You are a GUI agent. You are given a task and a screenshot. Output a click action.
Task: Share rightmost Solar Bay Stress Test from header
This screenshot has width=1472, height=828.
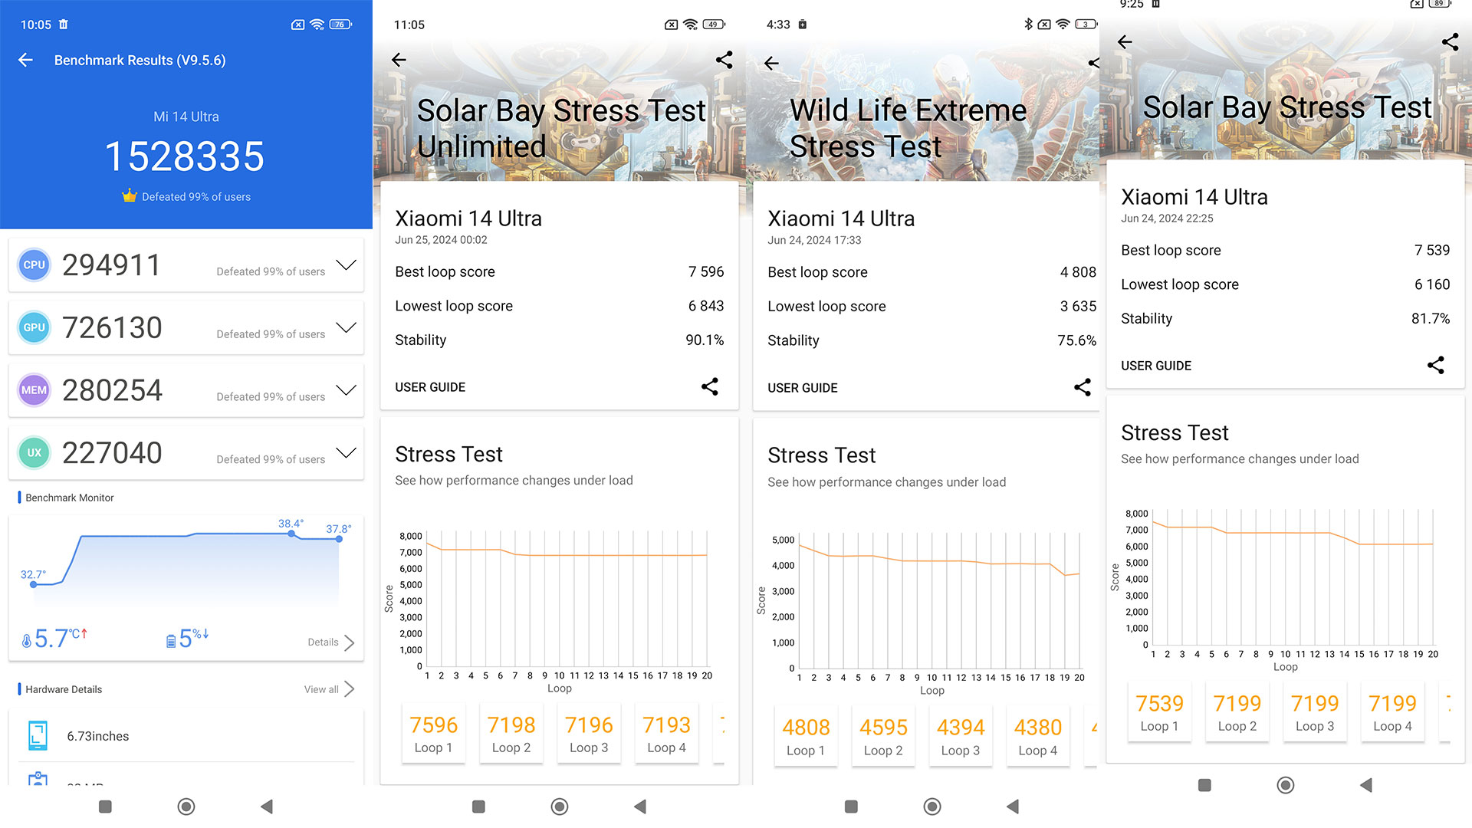coord(1450,42)
